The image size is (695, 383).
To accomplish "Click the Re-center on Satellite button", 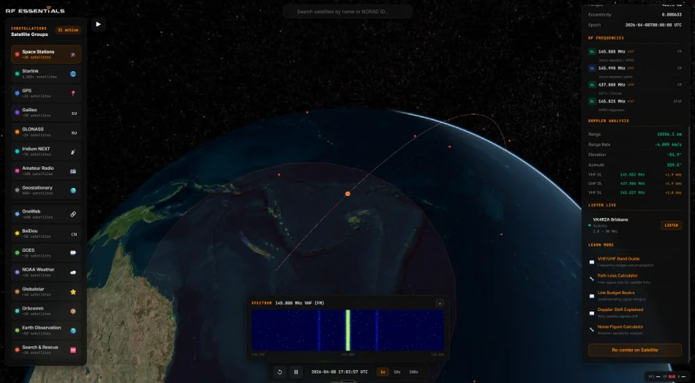I will 635,350.
